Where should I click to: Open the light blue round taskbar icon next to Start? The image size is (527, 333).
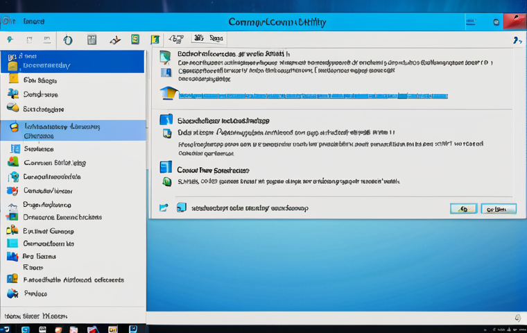pyautogui.click(x=25, y=330)
